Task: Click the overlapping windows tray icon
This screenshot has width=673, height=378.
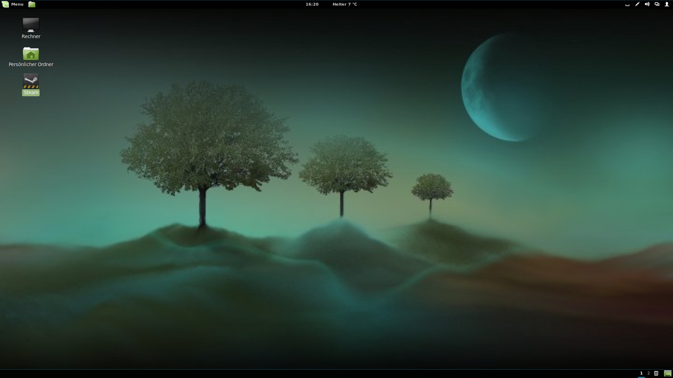Action: [x=657, y=4]
